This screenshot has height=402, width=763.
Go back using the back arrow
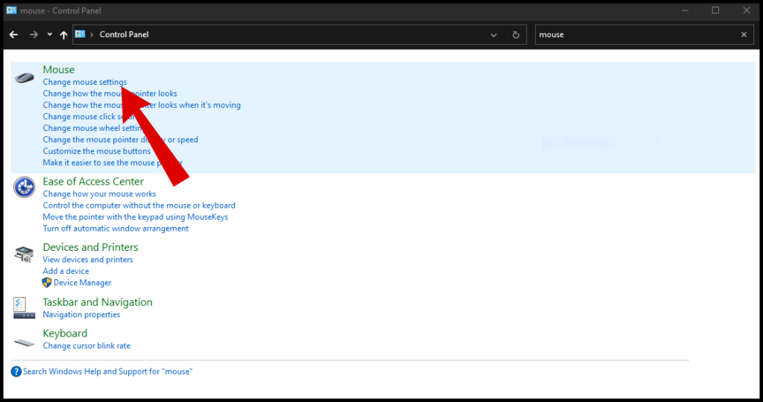(13, 34)
